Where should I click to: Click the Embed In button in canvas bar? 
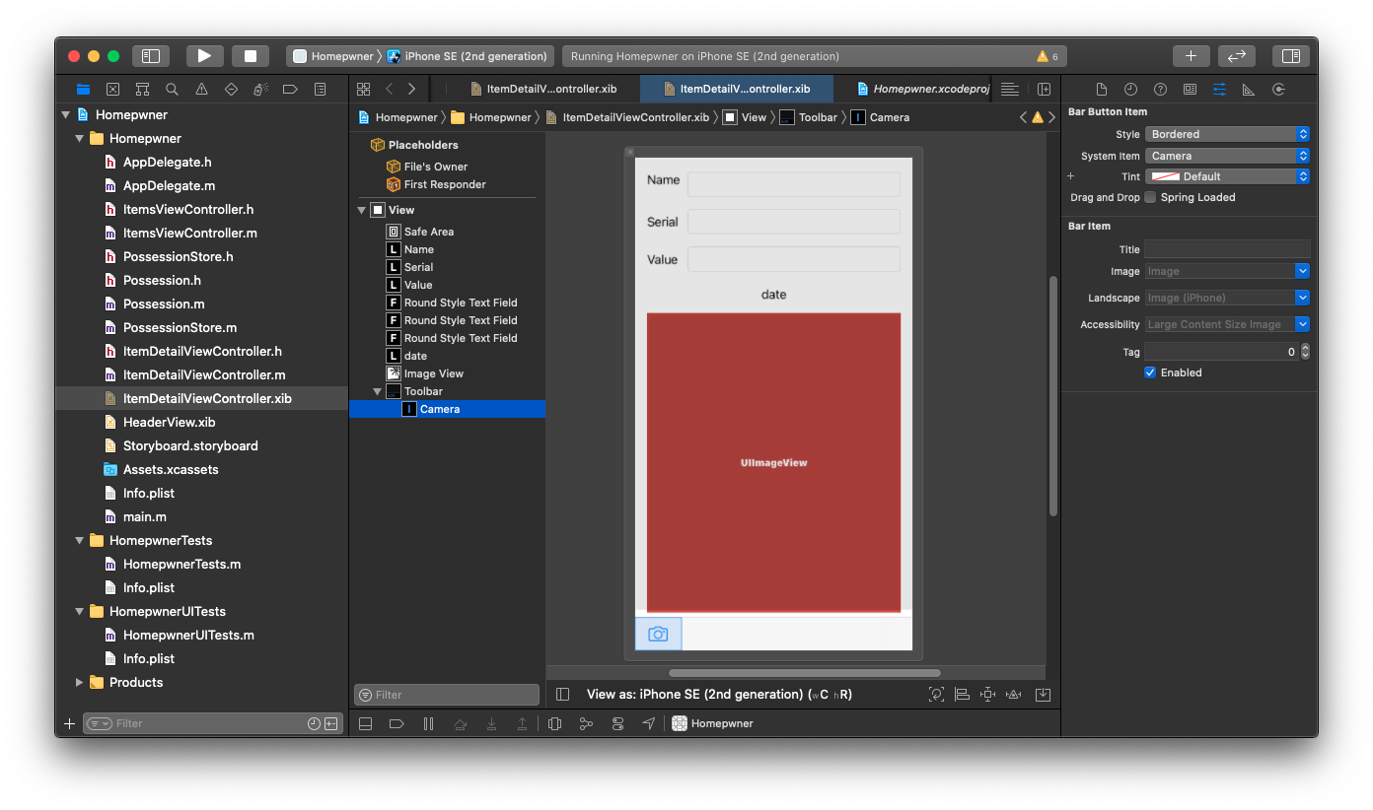[1043, 694]
